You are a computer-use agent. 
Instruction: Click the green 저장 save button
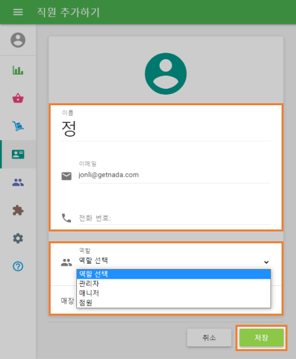[261, 337]
